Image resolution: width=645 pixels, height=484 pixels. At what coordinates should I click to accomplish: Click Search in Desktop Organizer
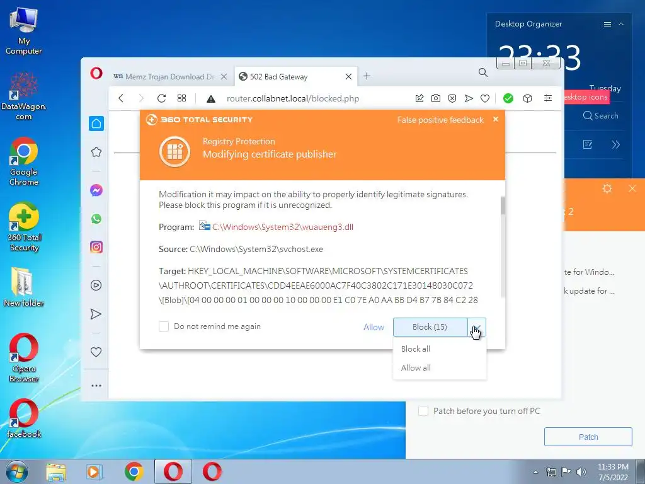click(x=600, y=116)
